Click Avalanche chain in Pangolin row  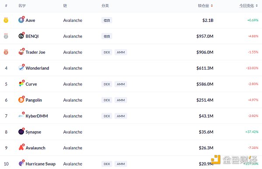point(72,100)
